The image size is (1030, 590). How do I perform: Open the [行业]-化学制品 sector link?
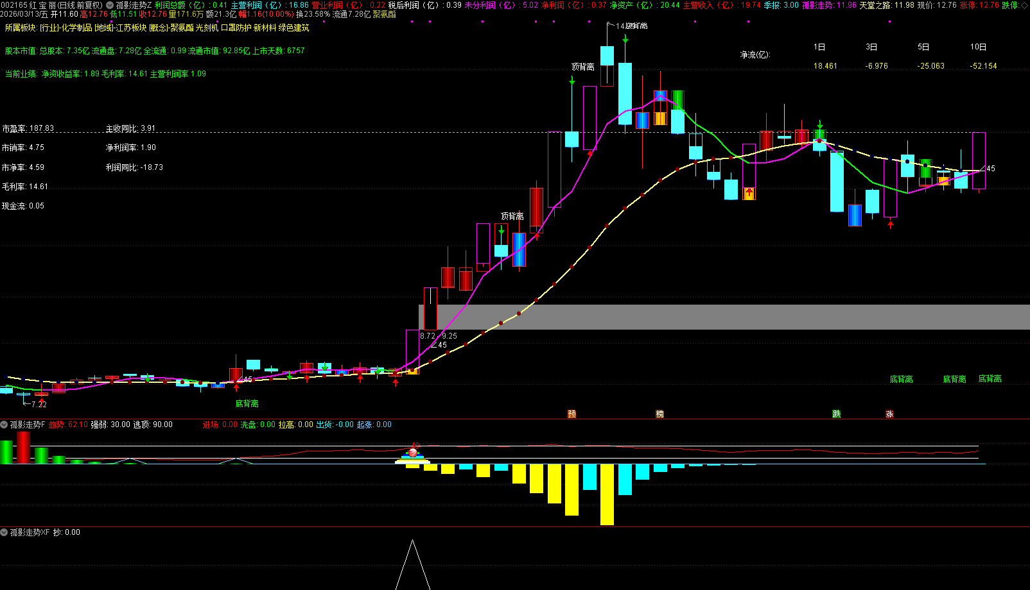click(x=66, y=28)
